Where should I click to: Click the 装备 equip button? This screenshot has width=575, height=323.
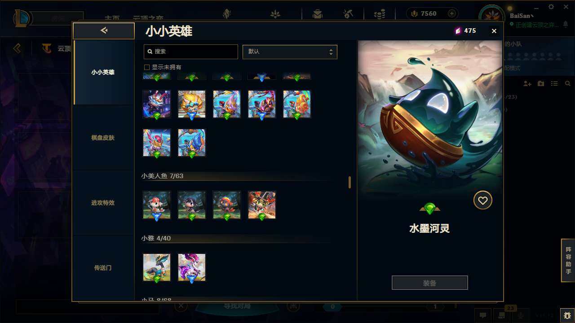(429, 283)
